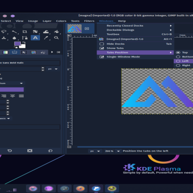The width and height of the screenshot is (193, 193).
Task: Swap foreground and background colors
Action: click(x=24, y=42)
